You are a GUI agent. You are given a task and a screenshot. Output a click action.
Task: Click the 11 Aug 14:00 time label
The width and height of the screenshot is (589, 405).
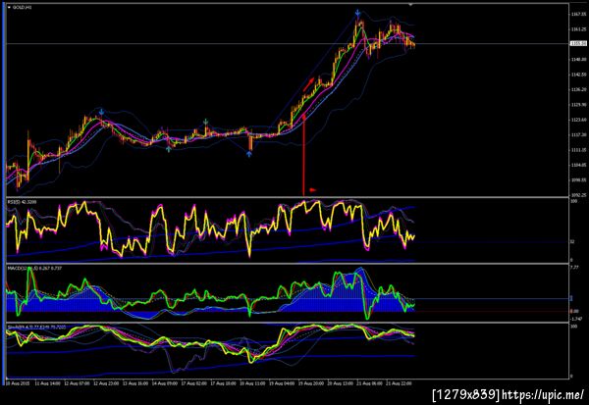(48, 383)
